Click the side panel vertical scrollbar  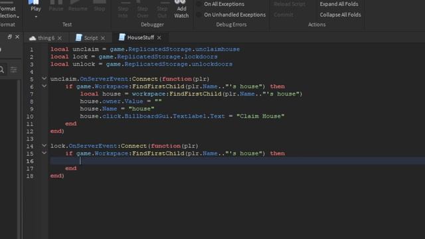pos(19,159)
